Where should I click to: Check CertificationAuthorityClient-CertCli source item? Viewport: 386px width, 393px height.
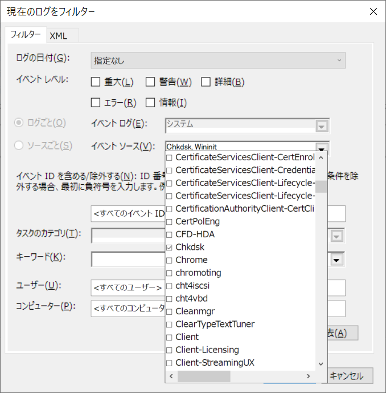click(169, 209)
